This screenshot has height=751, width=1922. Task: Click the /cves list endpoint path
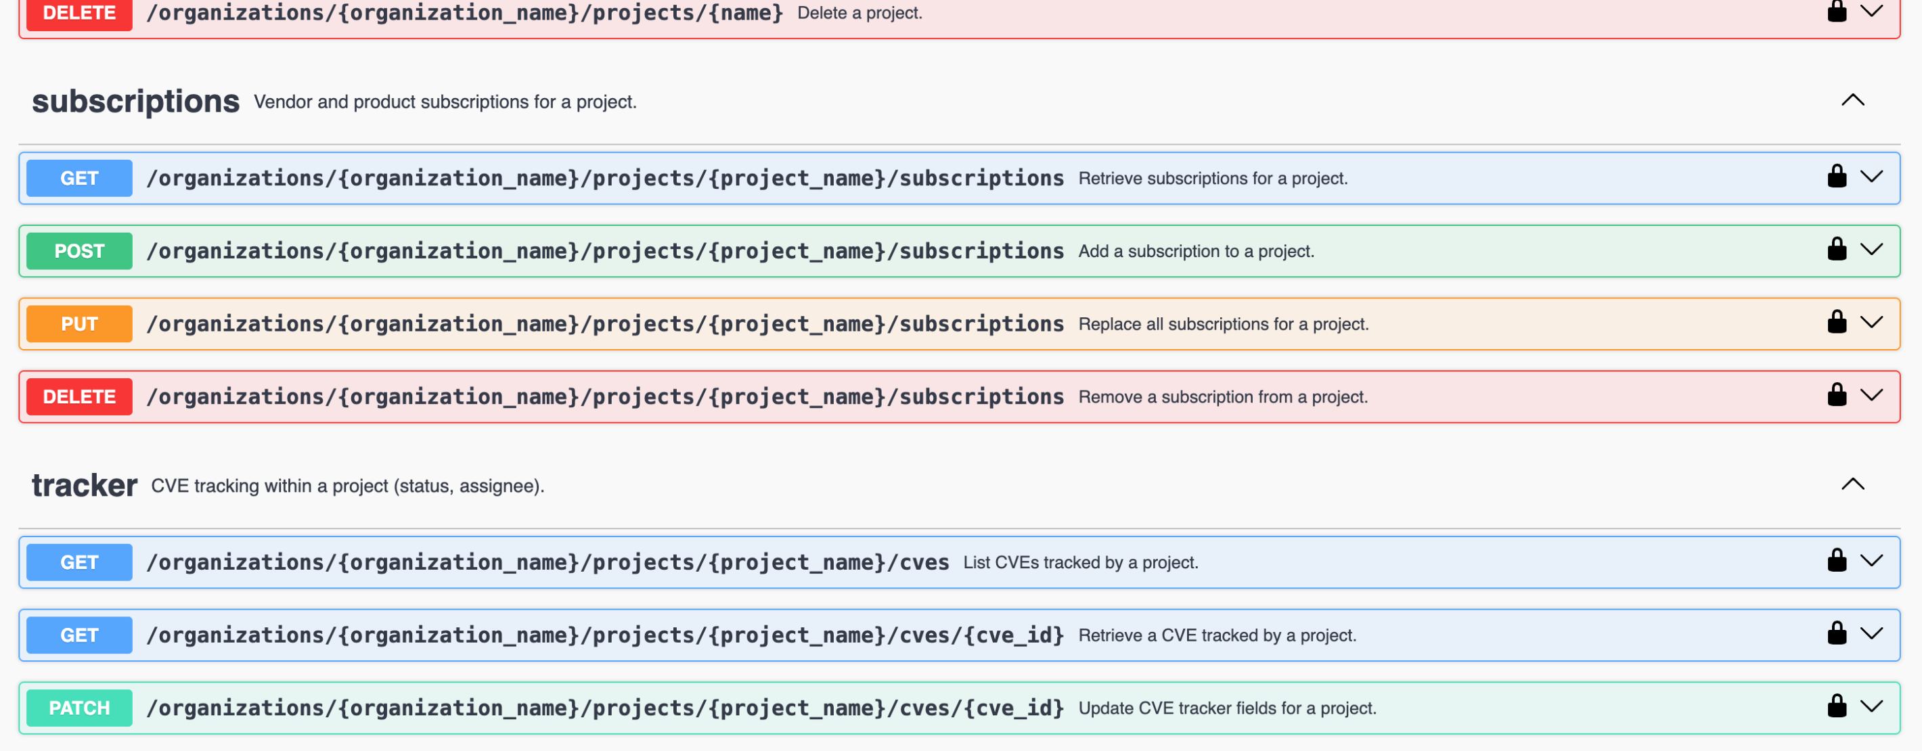[x=547, y=562]
